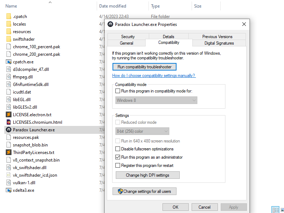Click the swiftshader folder icon
The image size is (284, 213).
point(9,39)
